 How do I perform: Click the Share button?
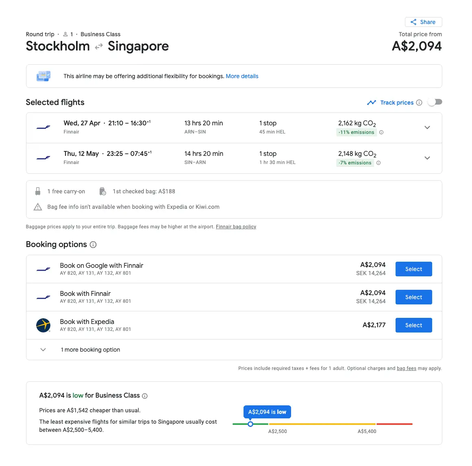coord(423,22)
